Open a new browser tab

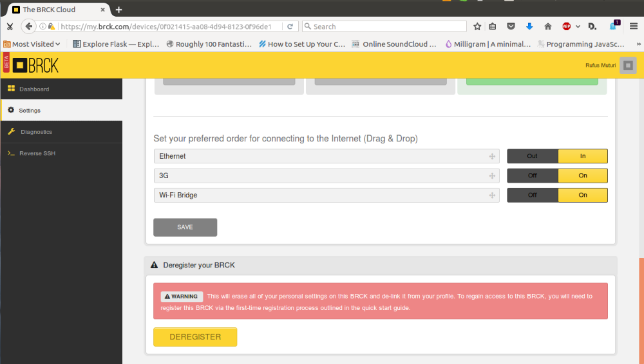[x=118, y=10]
